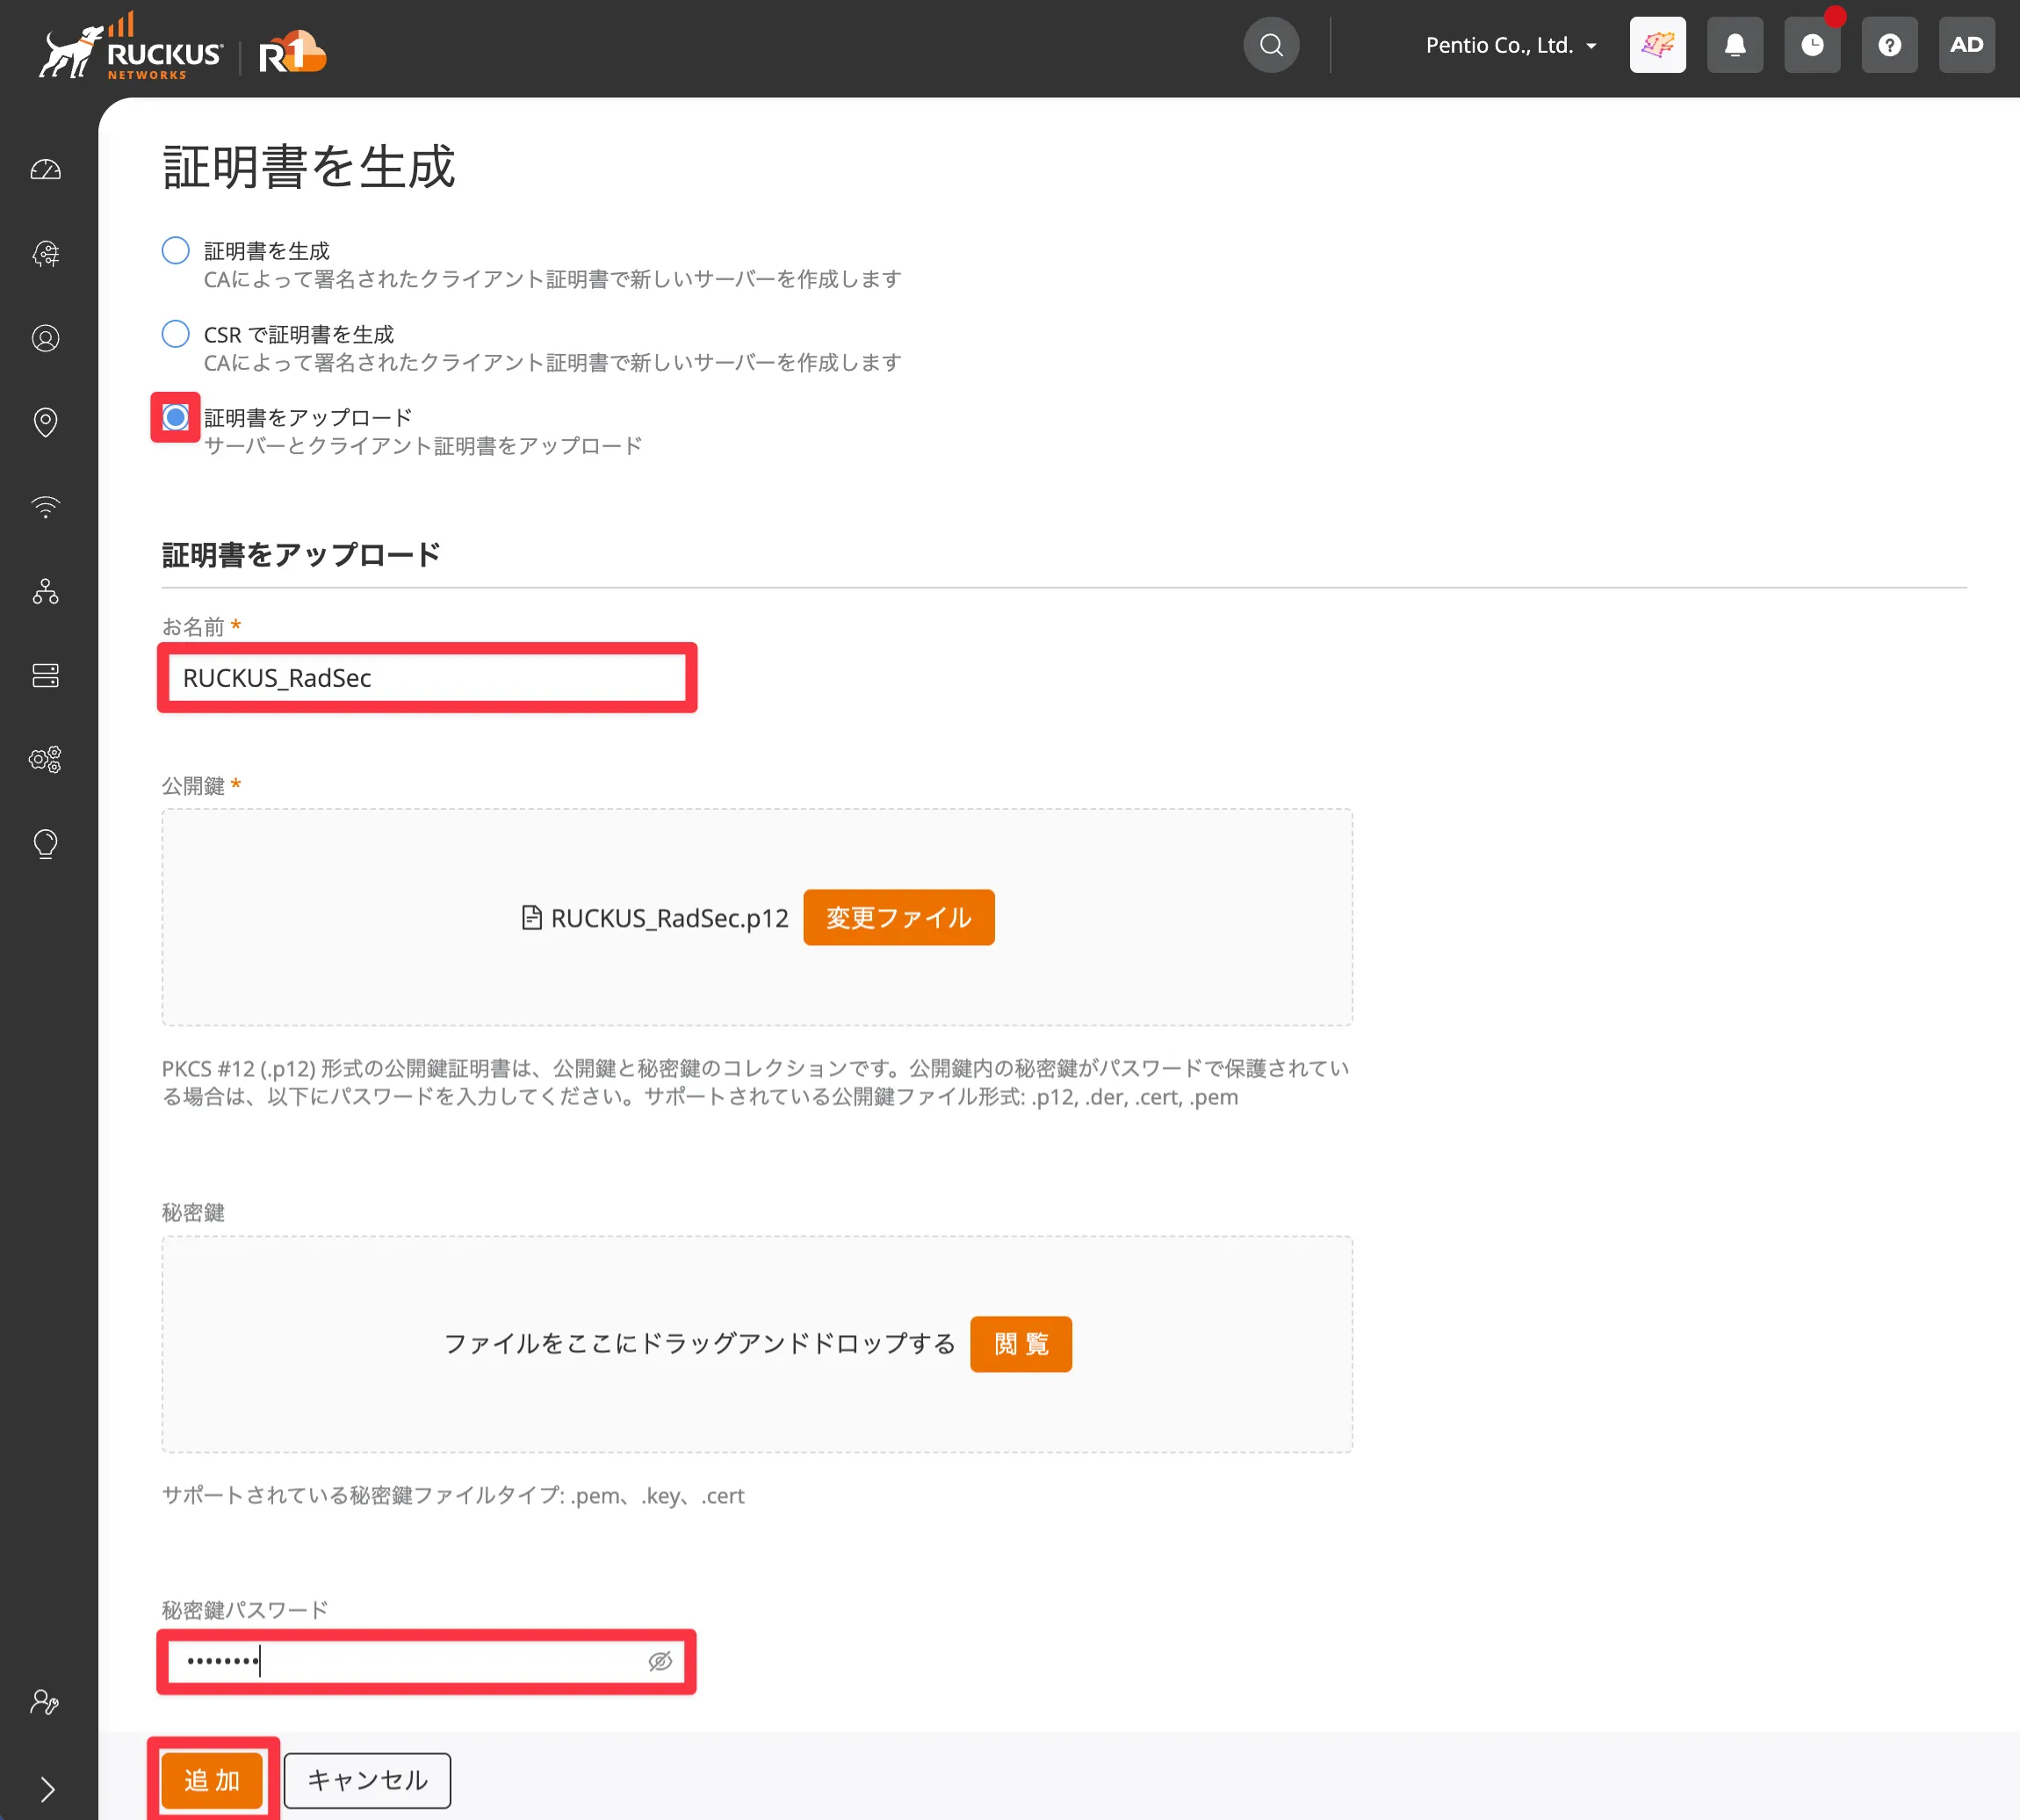Click the RUCKUS_RadSec.p12 file name
Image resolution: width=2020 pixels, height=1820 pixels.
(669, 918)
